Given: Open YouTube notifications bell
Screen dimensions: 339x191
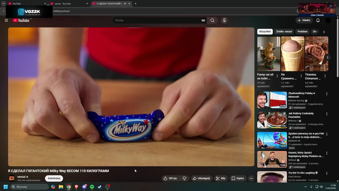Looking at the screenshot, I should (318, 20).
